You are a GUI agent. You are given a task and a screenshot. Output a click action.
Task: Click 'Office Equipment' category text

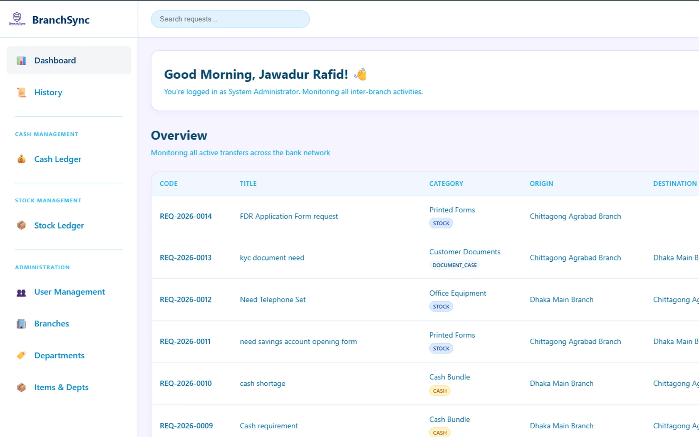point(457,294)
